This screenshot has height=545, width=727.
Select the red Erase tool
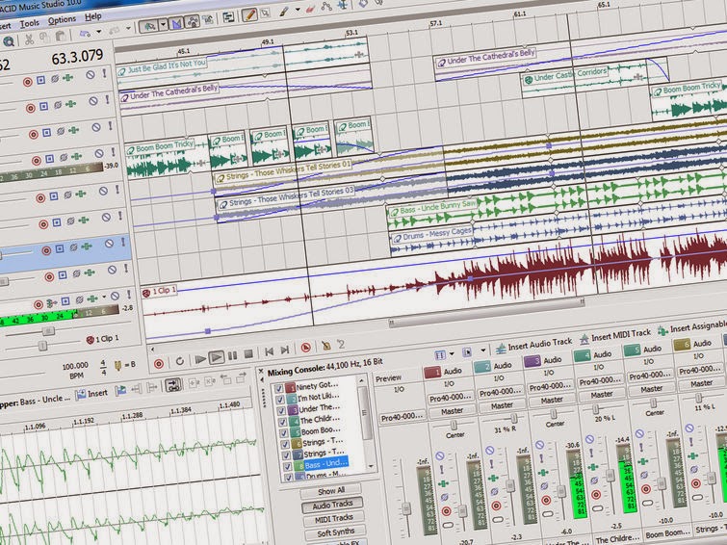310,10
